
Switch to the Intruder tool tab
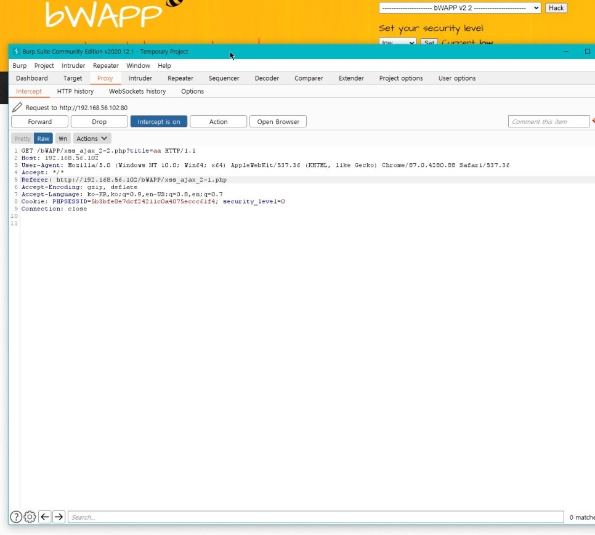(x=140, y=78)
